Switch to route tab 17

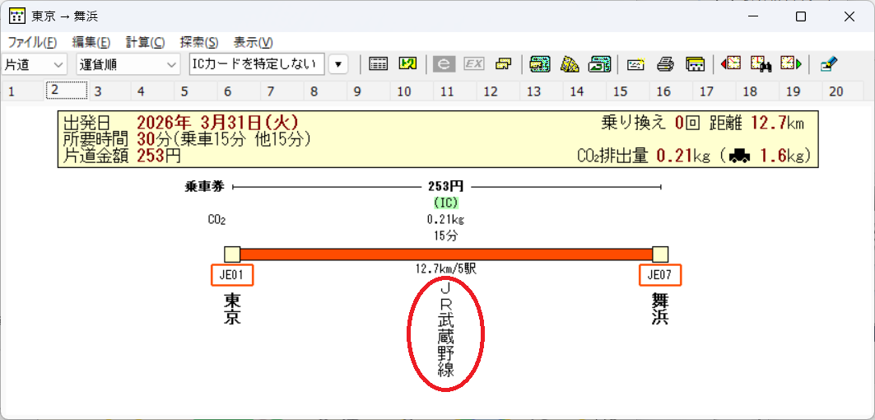(714, 91)
